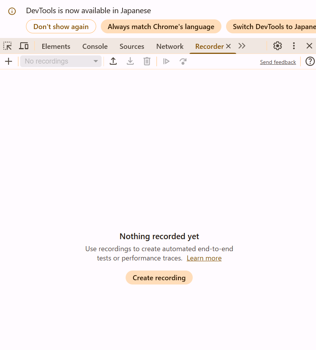
Task: Click the import recording upload icon
Action: (113, 61)
